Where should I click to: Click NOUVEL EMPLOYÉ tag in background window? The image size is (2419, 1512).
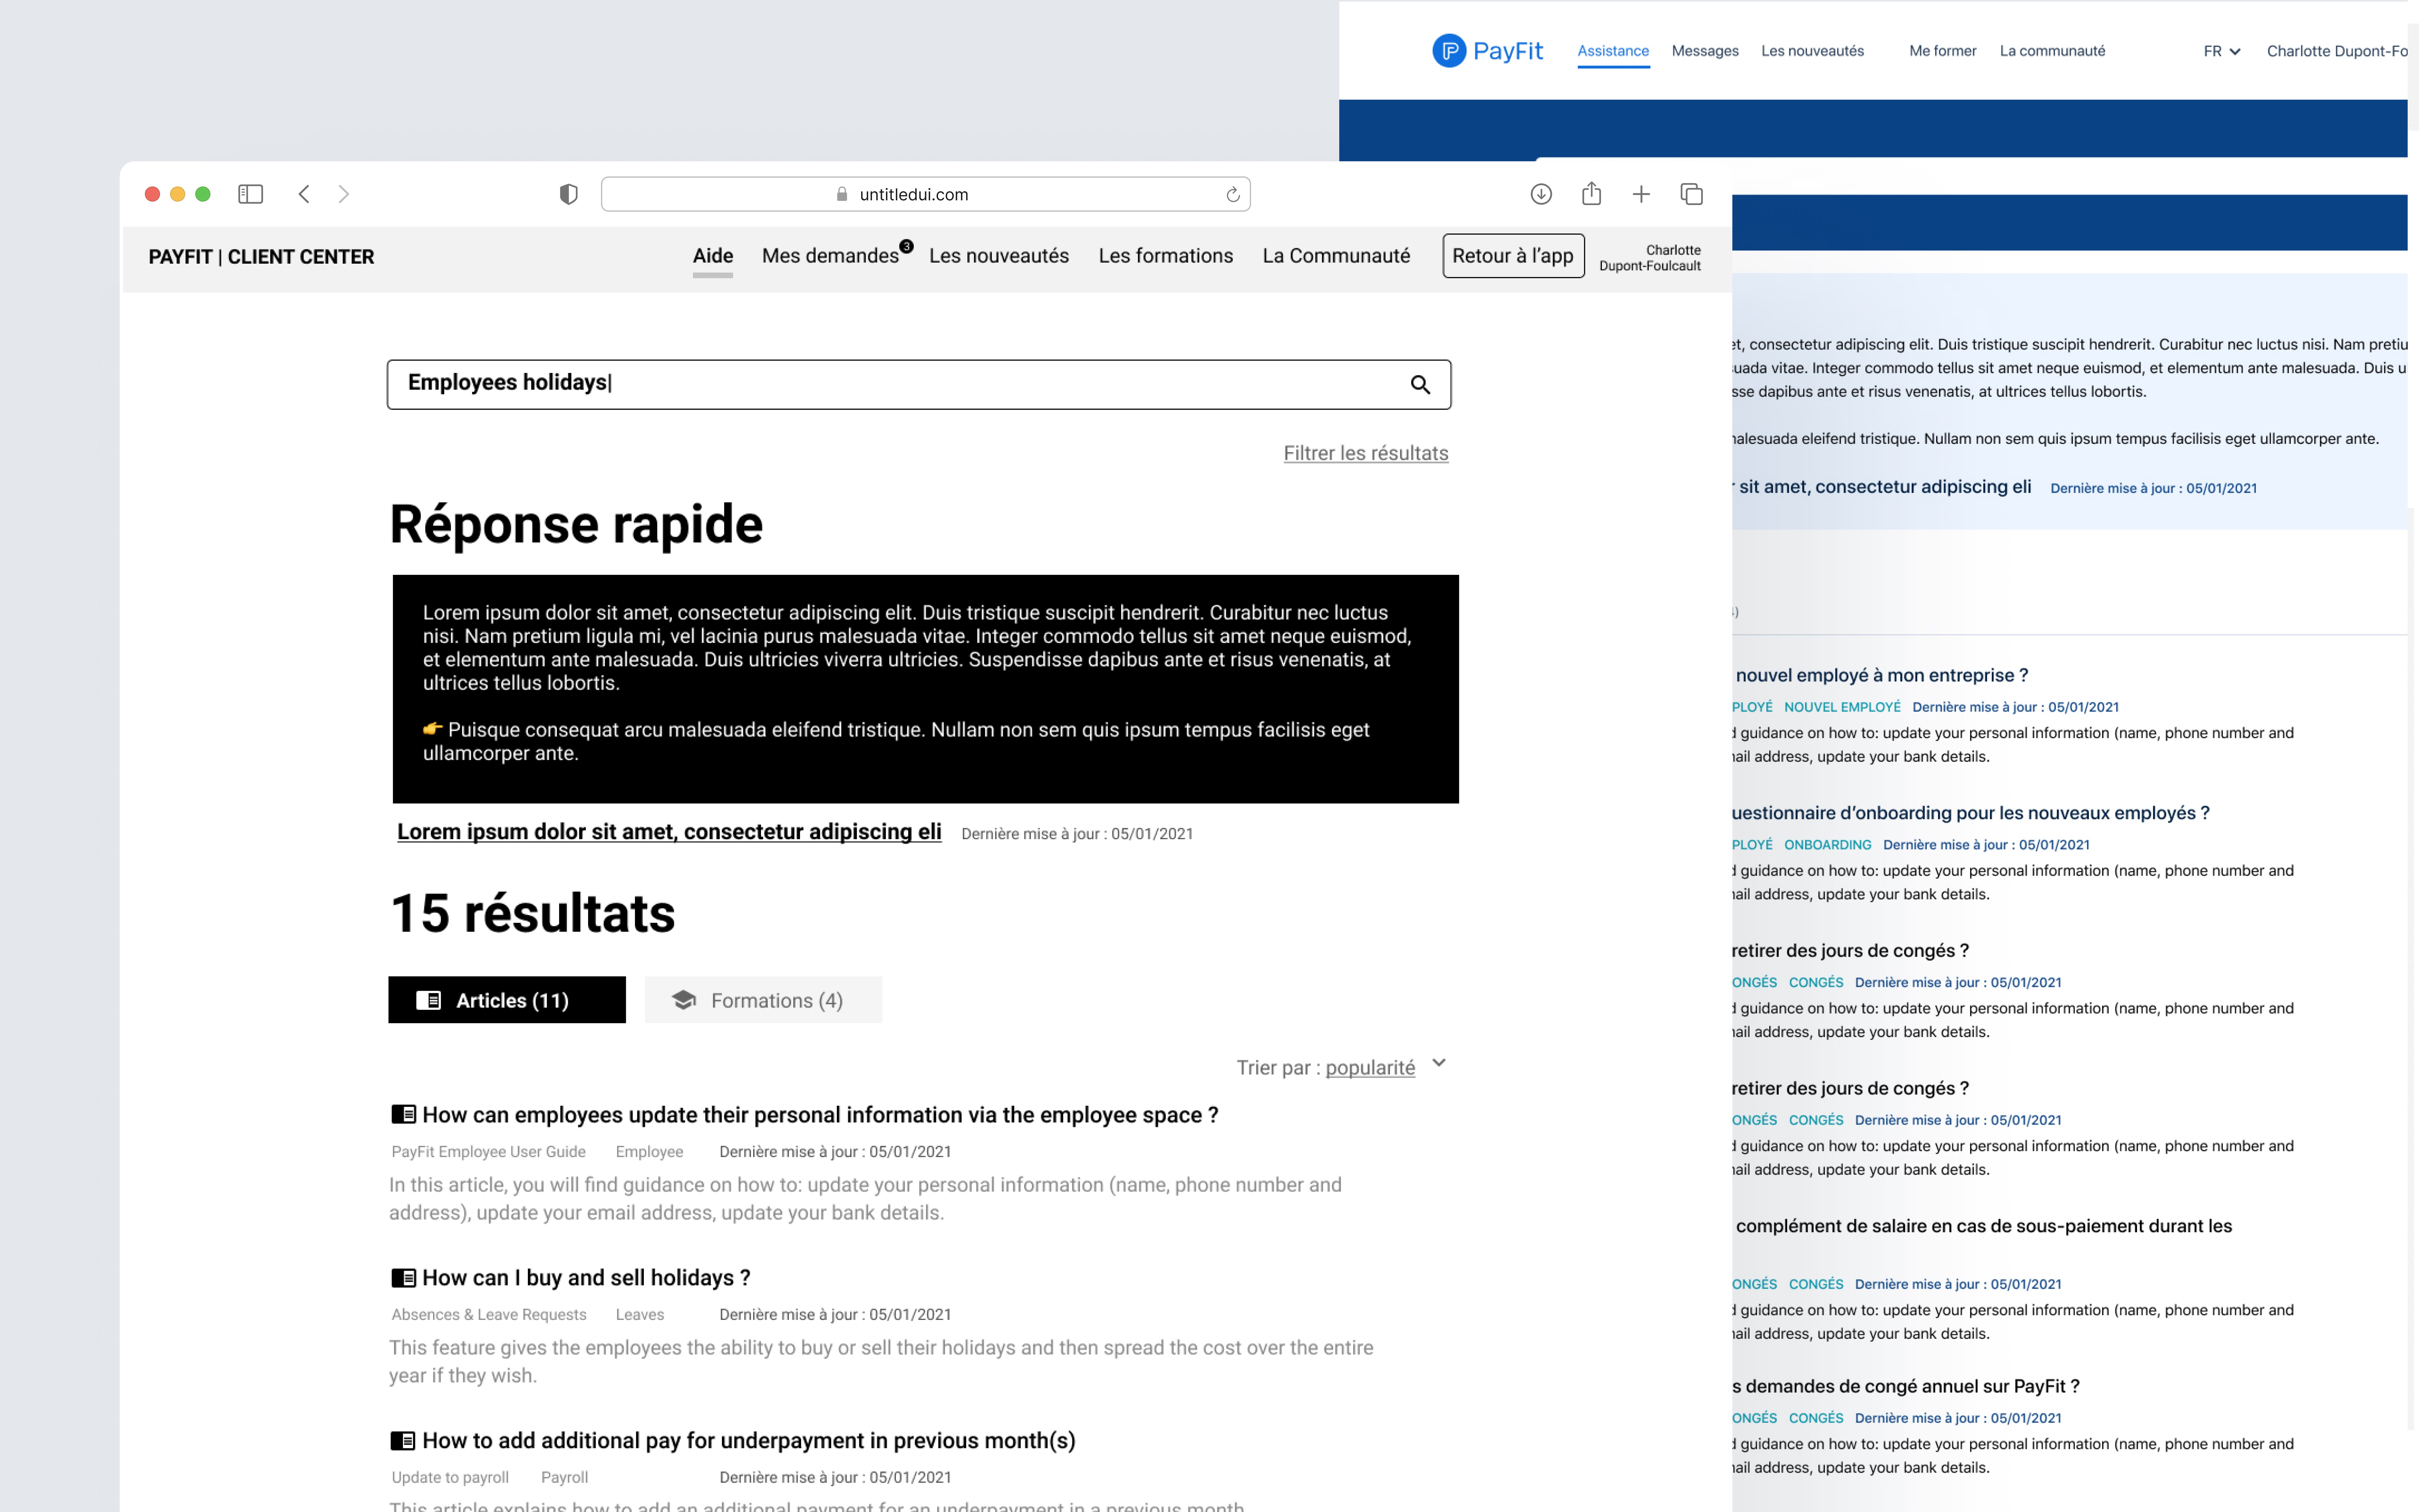click(1842, 707)
